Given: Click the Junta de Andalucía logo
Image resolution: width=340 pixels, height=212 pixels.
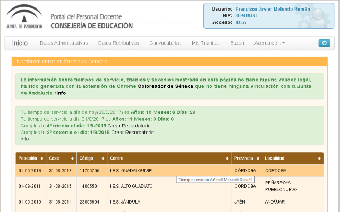Looking at the screenshot, I should click(24, 16).
